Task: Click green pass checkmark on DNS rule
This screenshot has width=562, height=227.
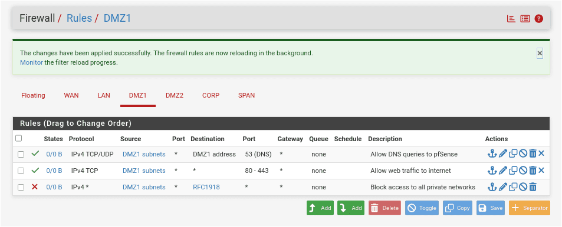Action: 35,153
